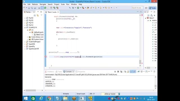The height and width of the screenshot is (101, 180).
Task: Open the Navigate menu
Action: (43, 4)
